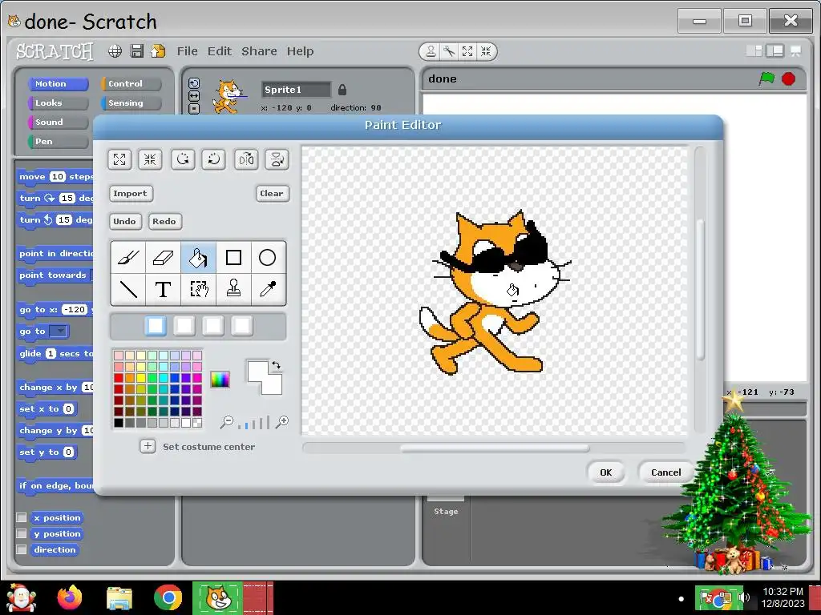Select the Selection hand tool

click(198, 288)
